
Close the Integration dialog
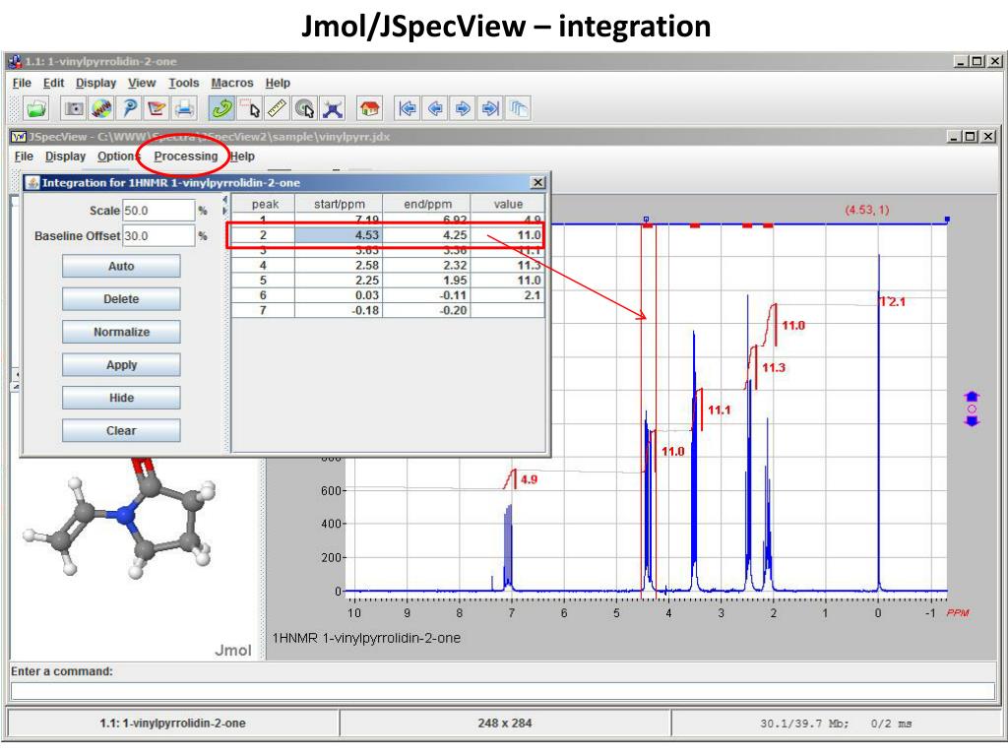coord(538,182)
